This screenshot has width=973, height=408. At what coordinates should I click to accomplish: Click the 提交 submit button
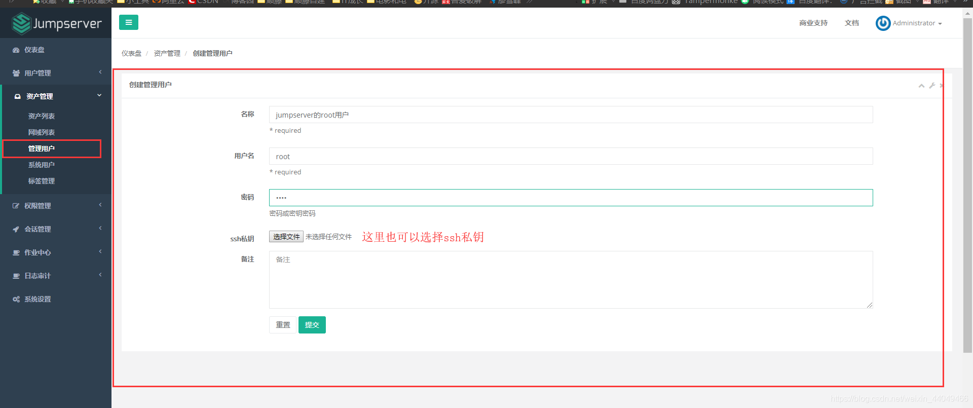(x=312, y=325)
